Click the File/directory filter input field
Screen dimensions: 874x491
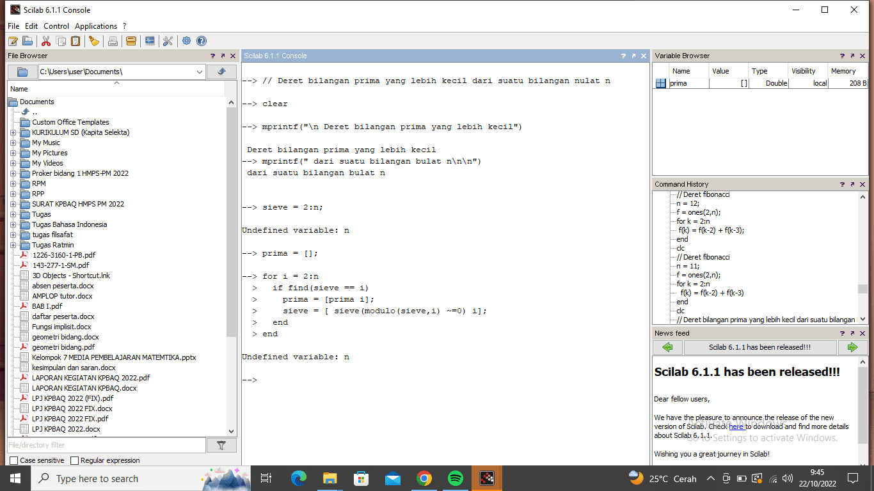[x=106, y=445]
